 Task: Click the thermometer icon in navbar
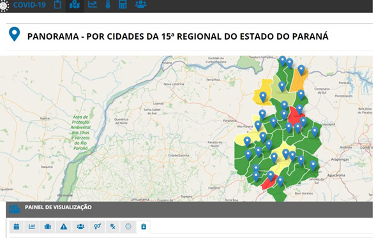(108, 4)
